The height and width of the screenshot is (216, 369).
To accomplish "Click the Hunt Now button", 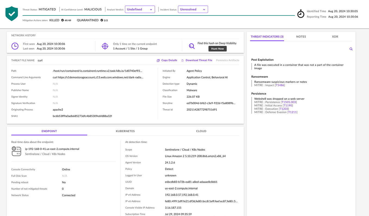I will [217, 49].
